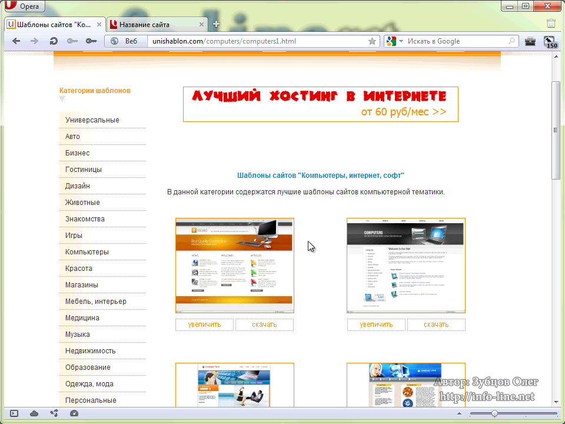Expand the Google search engine dropdown

click(401, 41)
